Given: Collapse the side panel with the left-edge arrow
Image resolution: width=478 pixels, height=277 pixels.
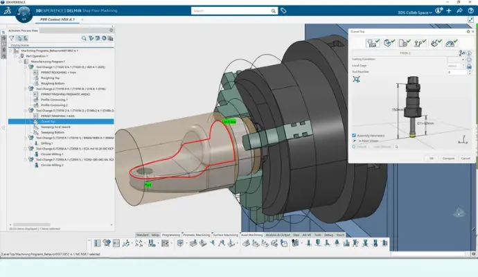Looking at the screenshot, I should point(3,127).
